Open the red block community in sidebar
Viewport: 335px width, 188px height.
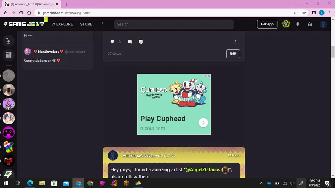9,161
